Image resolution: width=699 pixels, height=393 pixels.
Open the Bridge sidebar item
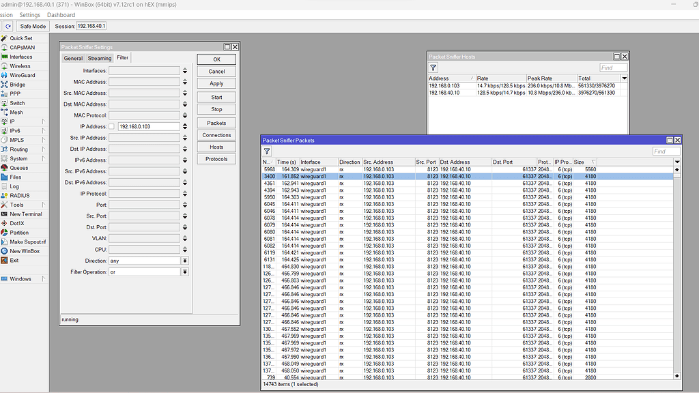point(17,85)
